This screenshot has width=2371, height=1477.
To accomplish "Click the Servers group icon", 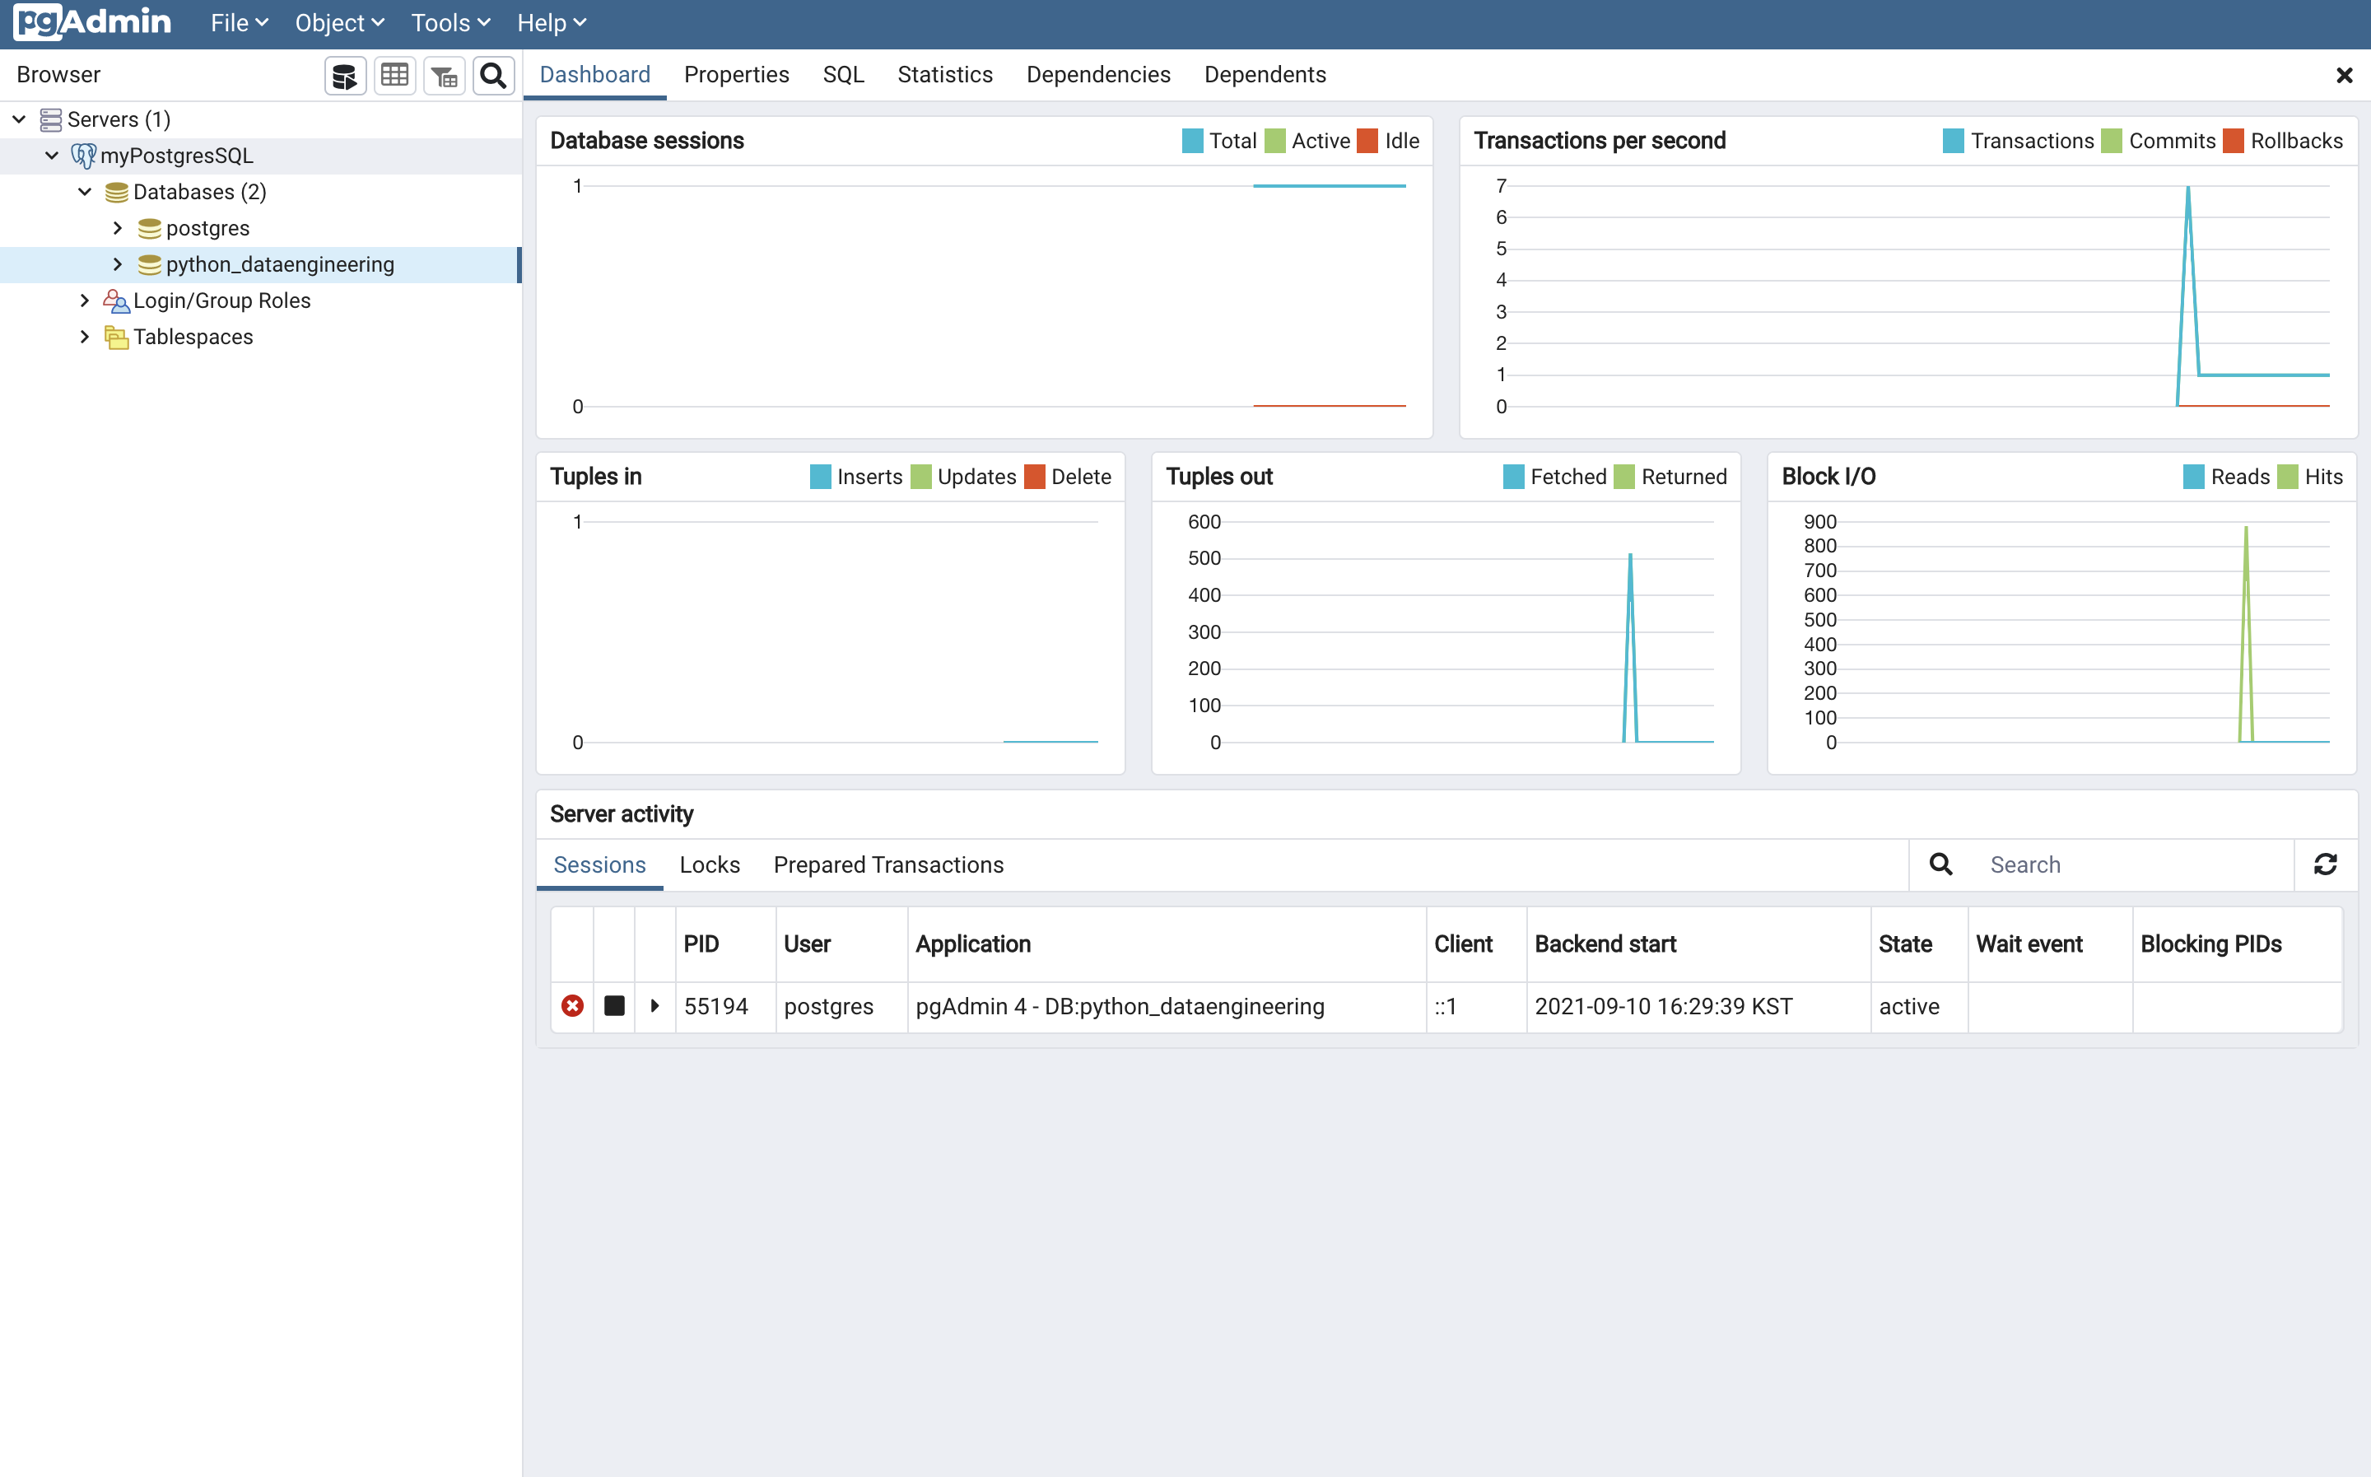I will (x=51, y=119).
